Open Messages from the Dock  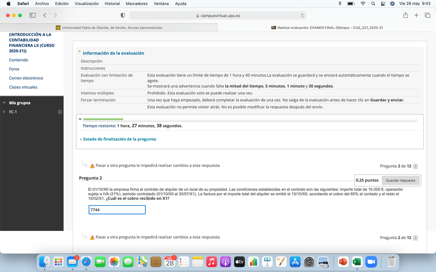point(128,262)
